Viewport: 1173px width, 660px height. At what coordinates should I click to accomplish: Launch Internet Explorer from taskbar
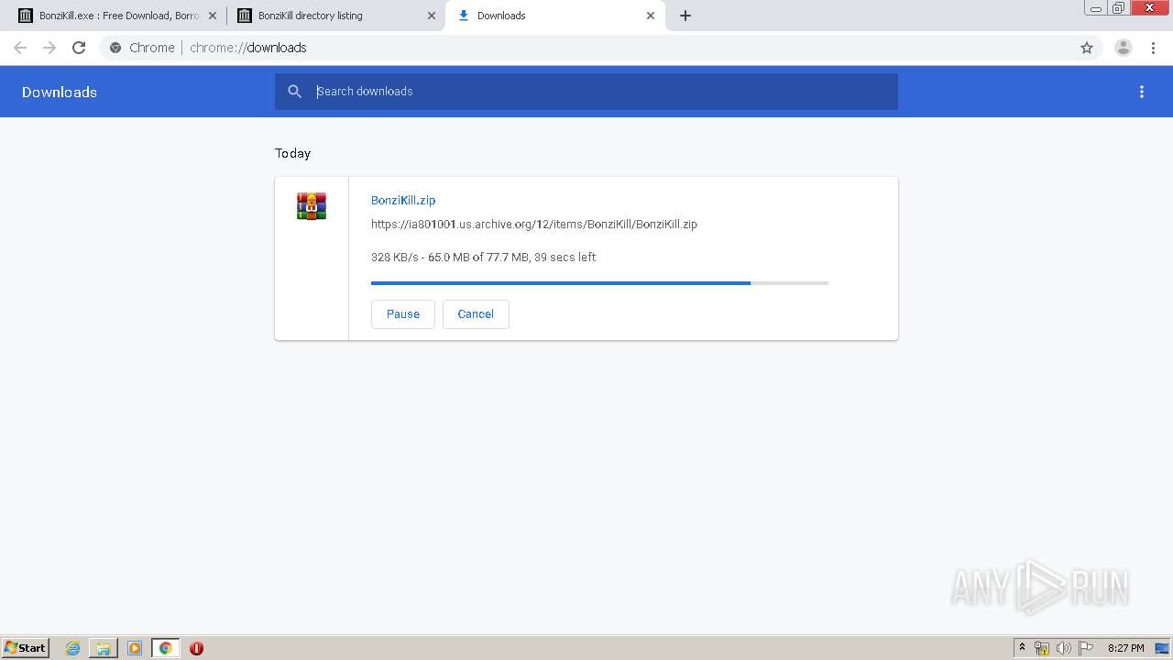click(73, 648)
